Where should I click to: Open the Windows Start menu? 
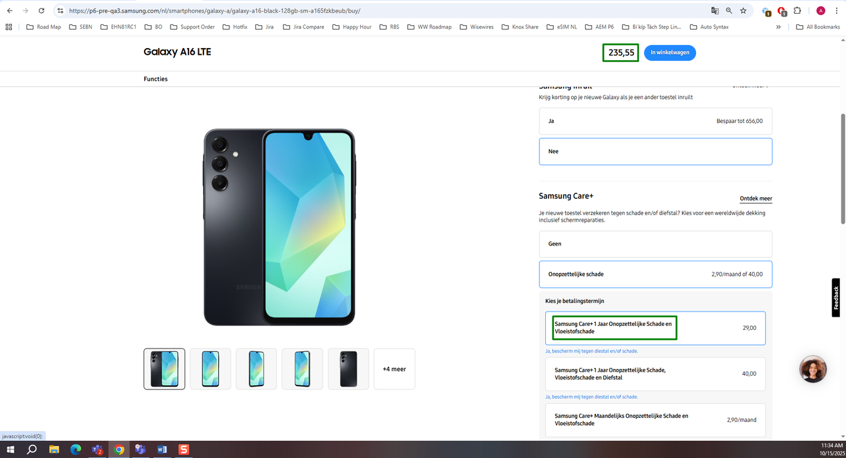pyautogui.click(x=11, y=449)
